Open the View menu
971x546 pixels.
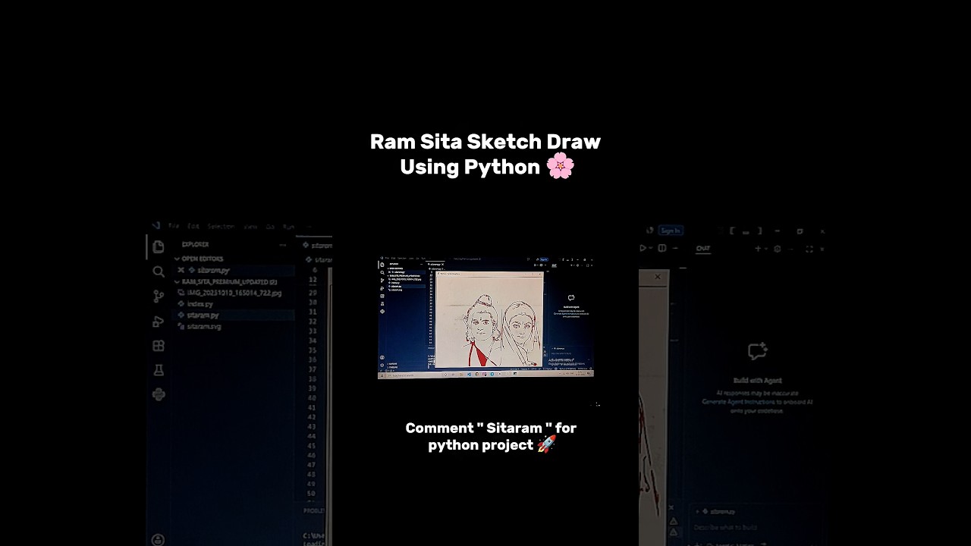(x=250, y=226)
